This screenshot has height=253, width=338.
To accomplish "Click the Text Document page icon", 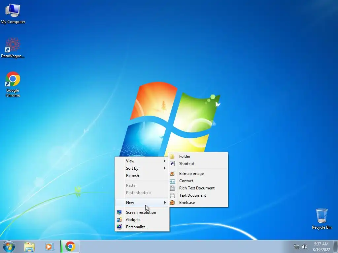I will point(172,195).
